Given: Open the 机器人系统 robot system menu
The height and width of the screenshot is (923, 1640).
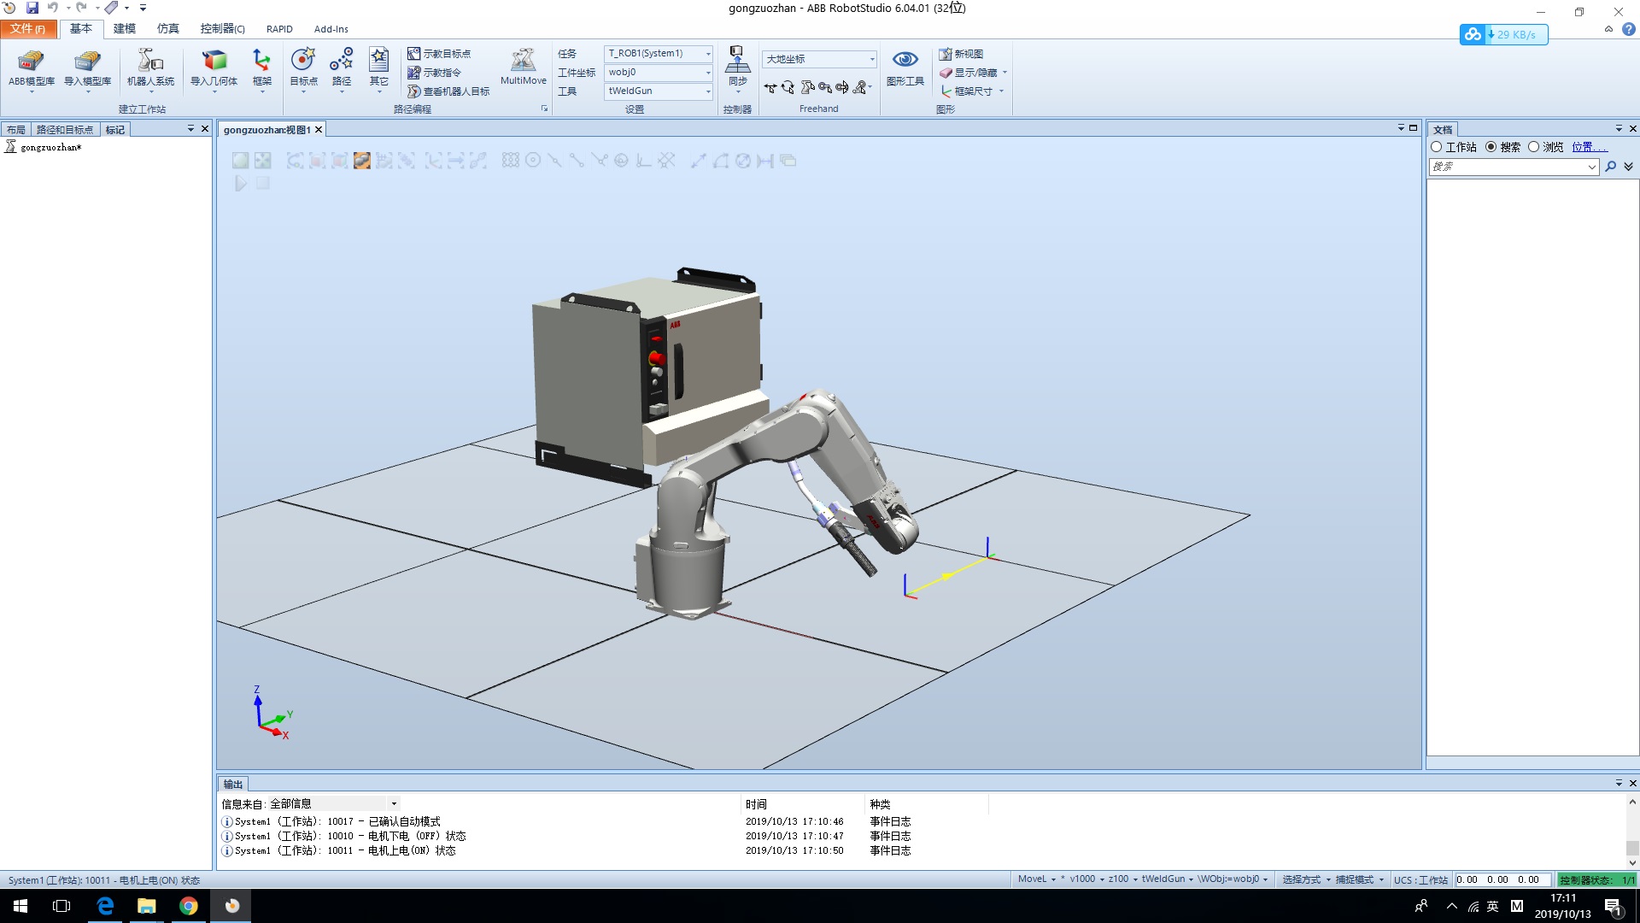Looking at the screenshot, I should [x=150, y=68].
